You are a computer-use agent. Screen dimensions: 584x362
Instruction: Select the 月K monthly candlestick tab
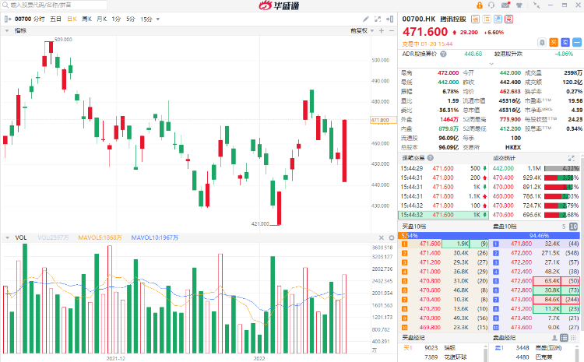[102, 19]
